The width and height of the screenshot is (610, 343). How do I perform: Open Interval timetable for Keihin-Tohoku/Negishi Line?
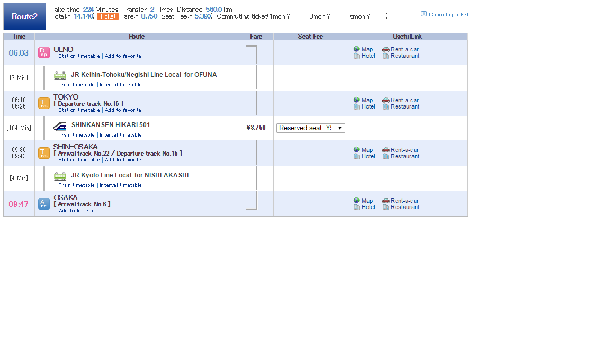click(x=121, y=84)
